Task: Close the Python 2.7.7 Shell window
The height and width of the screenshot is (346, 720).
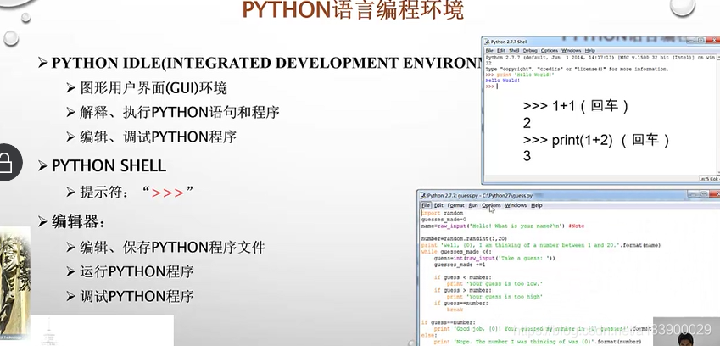Action: coord(715,41)
